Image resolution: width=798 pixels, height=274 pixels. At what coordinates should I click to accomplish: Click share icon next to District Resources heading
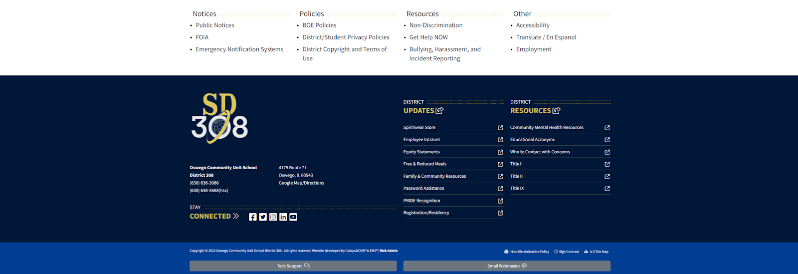click(556, 110)
